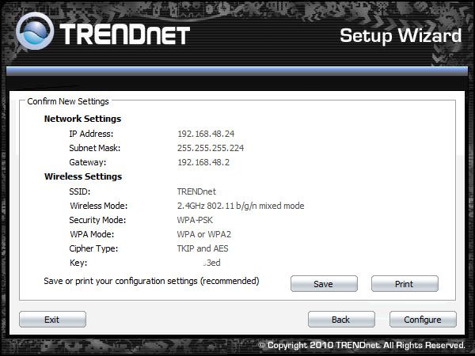
Task: Apply settings with the Configure button
Action: tap(422, 320)
